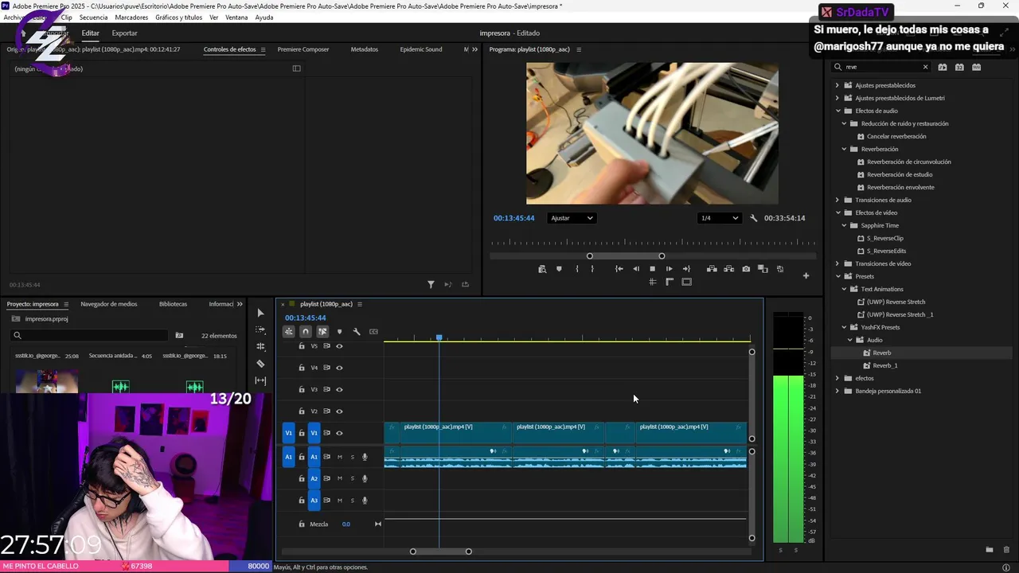Select the Reverberación de estudio effect
Screen dimensions: 1019x573
click(x=900, y=174)
